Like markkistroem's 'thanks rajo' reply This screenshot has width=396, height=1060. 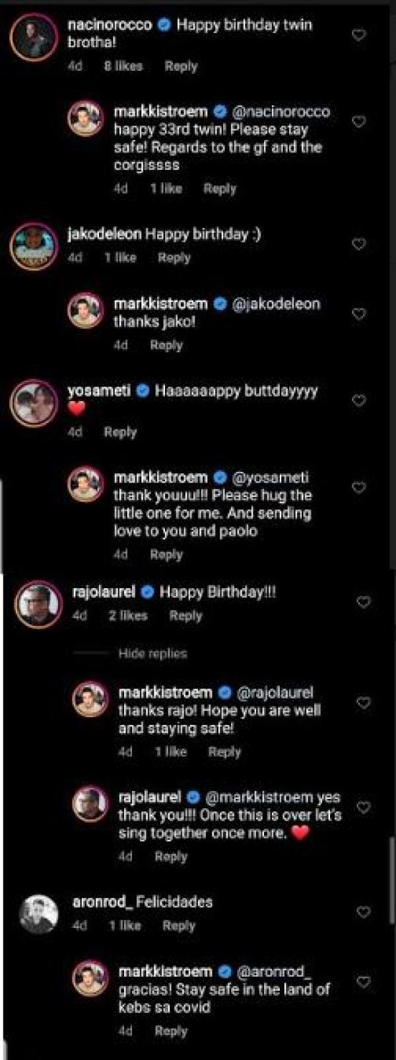click(363, 703)
